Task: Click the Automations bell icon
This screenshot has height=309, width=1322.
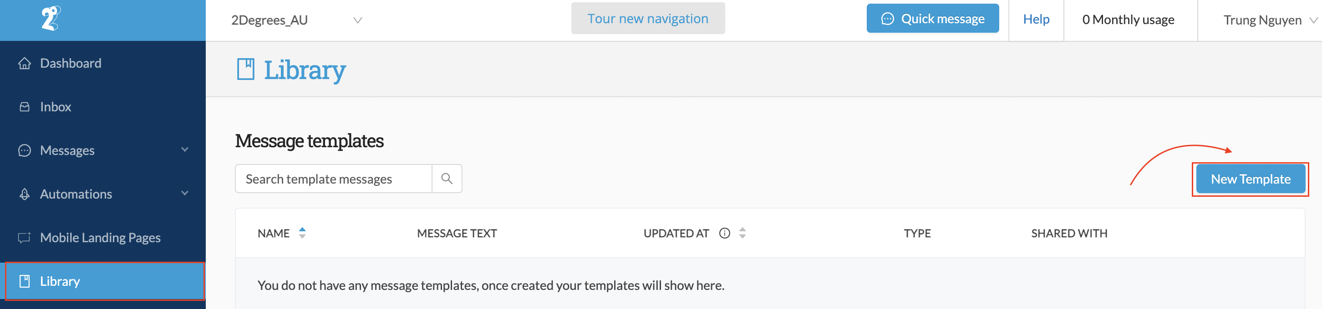Action: pos(24,193)
